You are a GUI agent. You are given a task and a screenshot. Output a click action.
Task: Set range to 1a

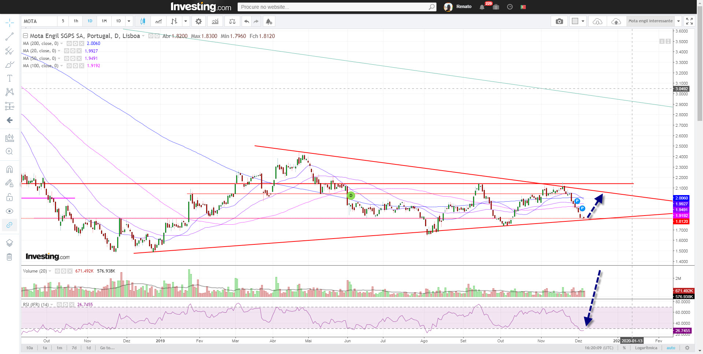(45, 348)
